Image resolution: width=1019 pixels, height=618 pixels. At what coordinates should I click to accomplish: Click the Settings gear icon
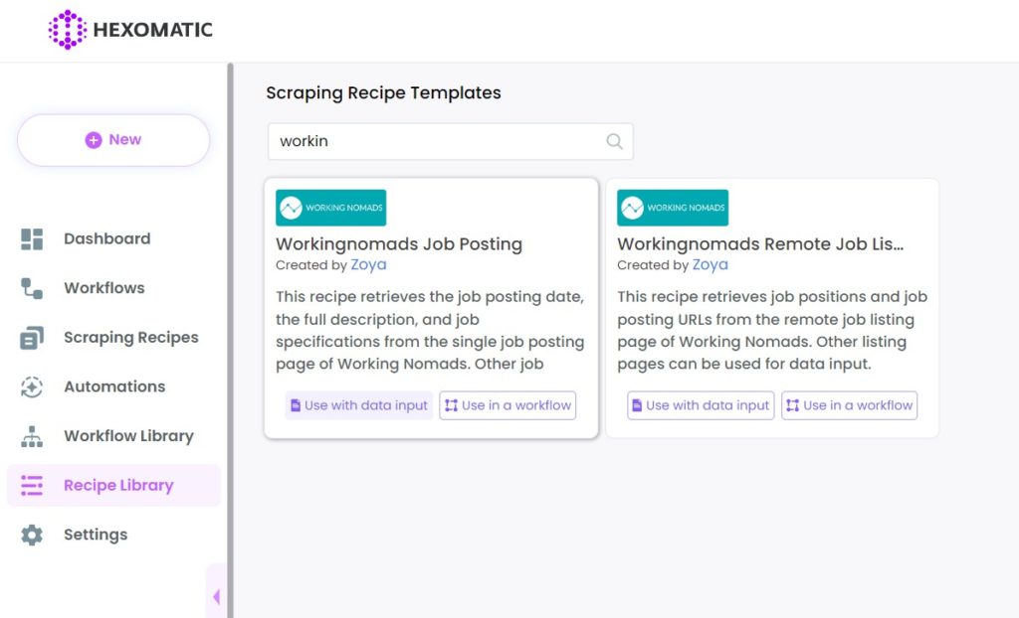(x=32, y=535)
